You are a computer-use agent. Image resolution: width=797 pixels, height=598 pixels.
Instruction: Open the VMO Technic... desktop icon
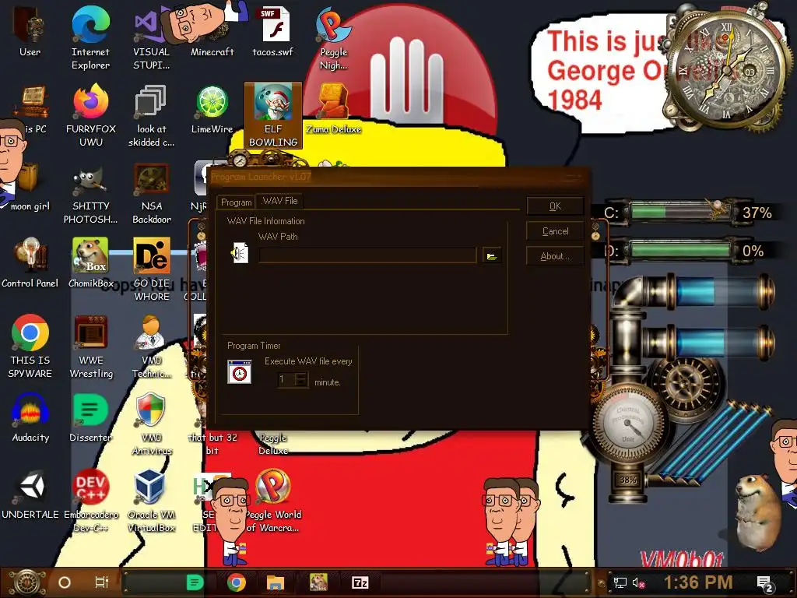(x=151, y=346)
